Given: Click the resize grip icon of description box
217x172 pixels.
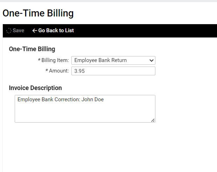Looking at the screenshot, I should click(x=153, y=121).
